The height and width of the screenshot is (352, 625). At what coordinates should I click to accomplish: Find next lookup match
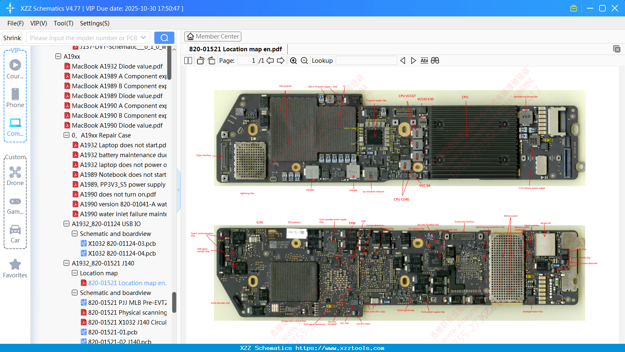[413, 61]
